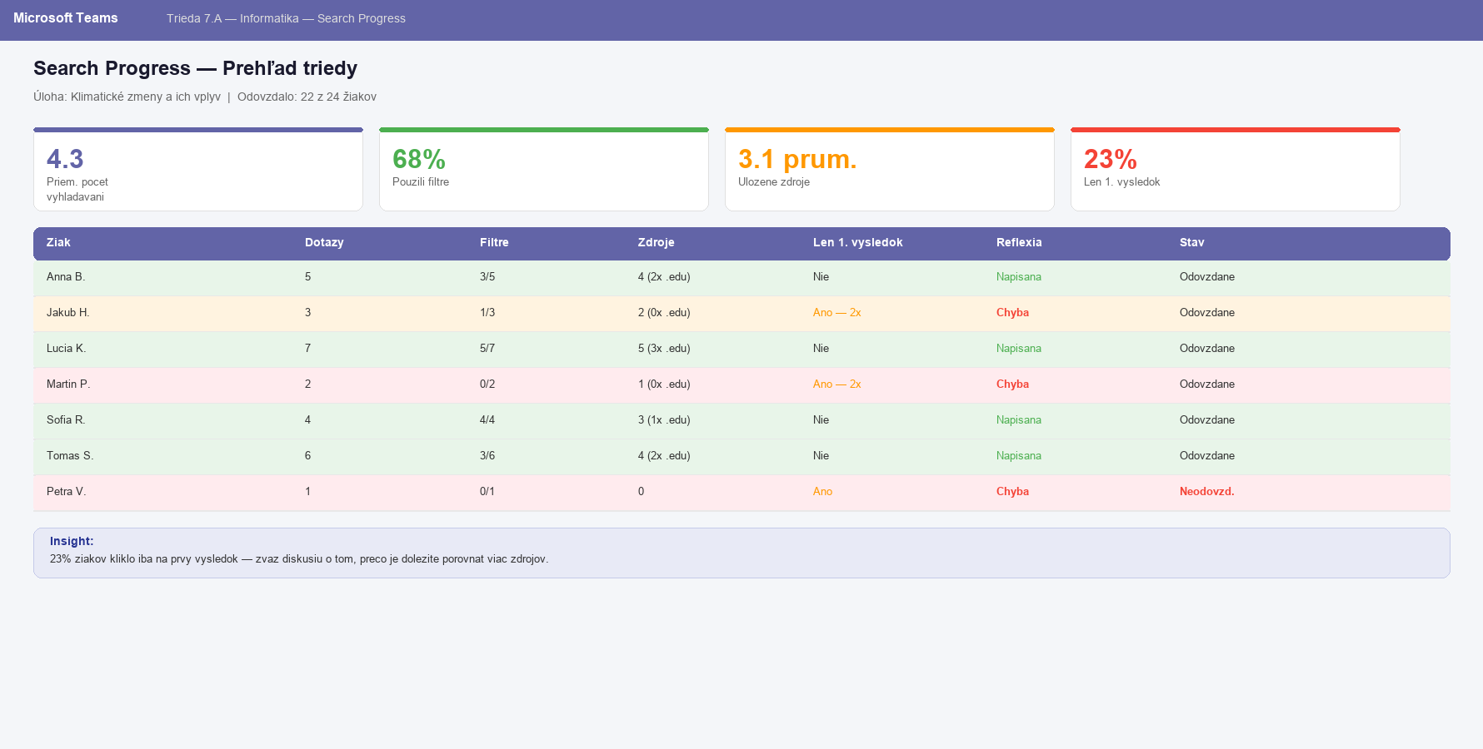This screenshot has width=1483, height=749.
Task: Select the 68% Pouzili filtre card
Action: tap(543, 170)
